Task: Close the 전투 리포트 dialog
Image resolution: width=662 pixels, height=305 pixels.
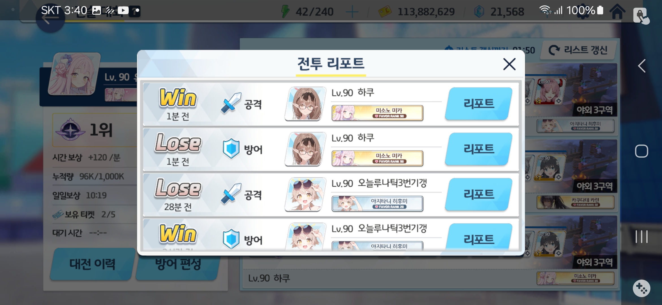Action: click(509, 64)
